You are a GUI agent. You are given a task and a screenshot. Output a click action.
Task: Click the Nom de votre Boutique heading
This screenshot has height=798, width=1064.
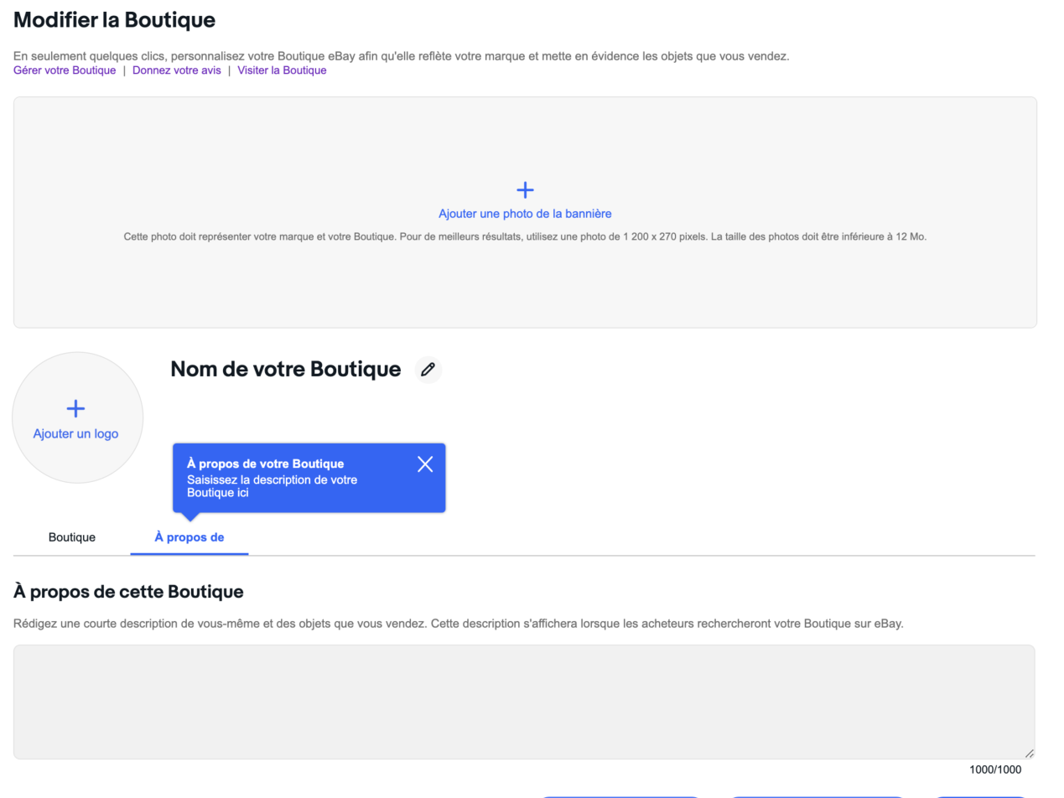(x=285, y=369)
